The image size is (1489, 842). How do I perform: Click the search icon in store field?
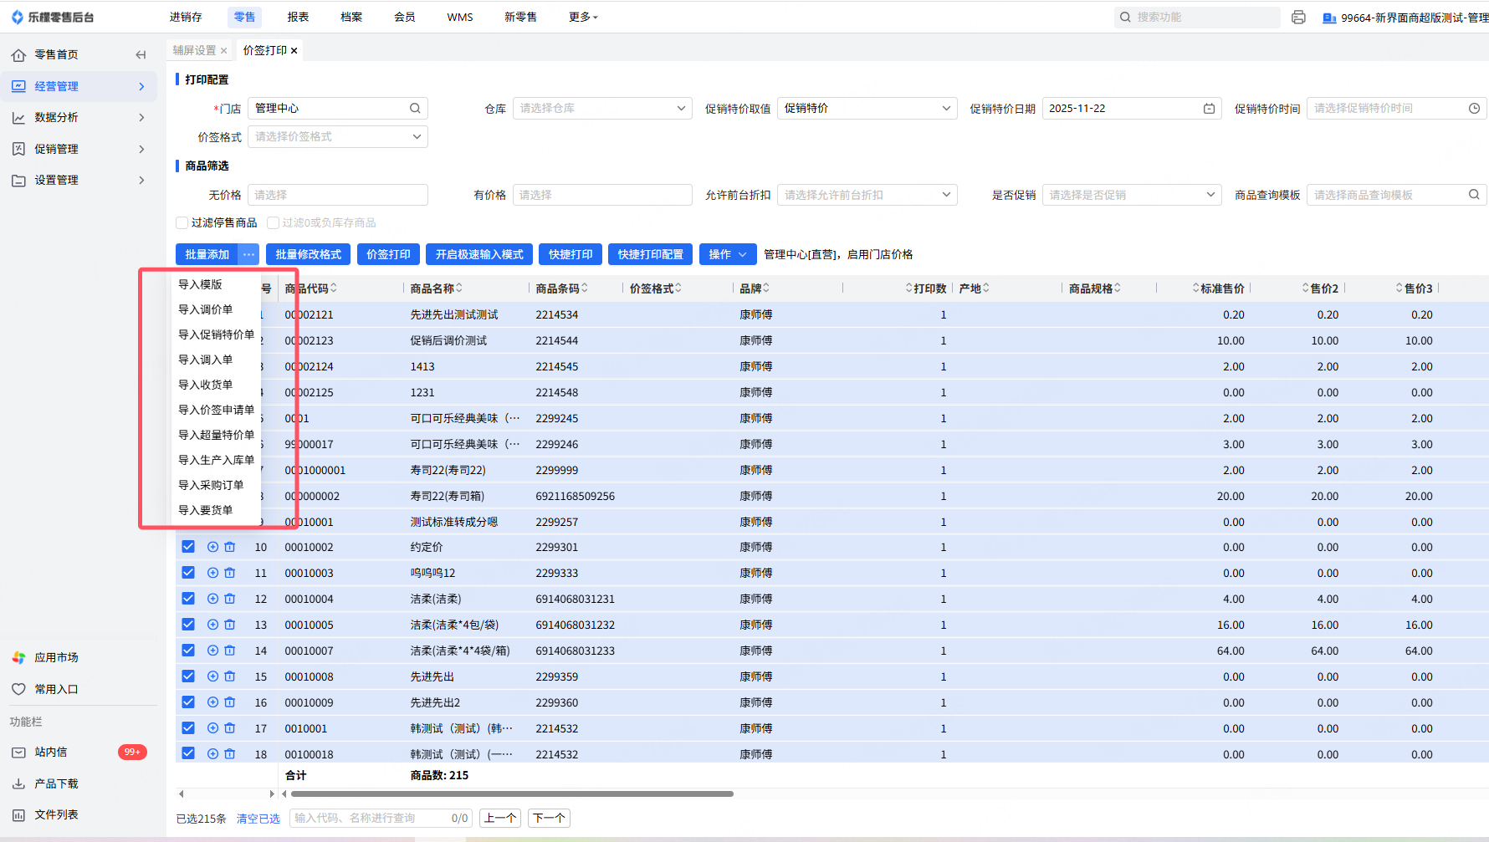415,109
